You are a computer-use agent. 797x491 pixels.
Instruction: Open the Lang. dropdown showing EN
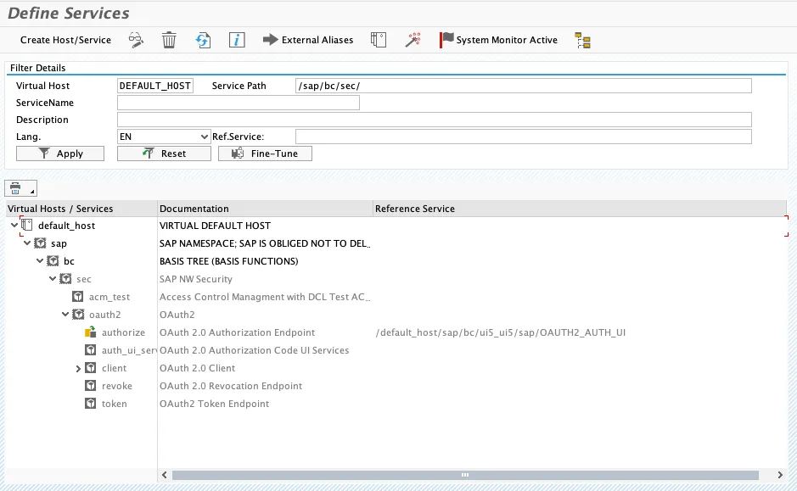[164, 137]
